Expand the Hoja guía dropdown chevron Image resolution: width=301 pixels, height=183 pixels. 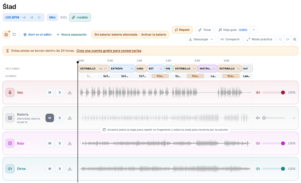(254, 30)
